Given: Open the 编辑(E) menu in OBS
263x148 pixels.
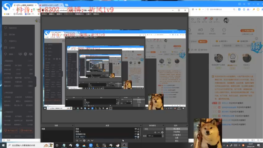Looking at the screenshot, I should [x=52, y=14].
